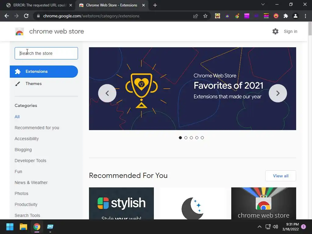Open Chrome's three-dot menu

coord(305,16)
